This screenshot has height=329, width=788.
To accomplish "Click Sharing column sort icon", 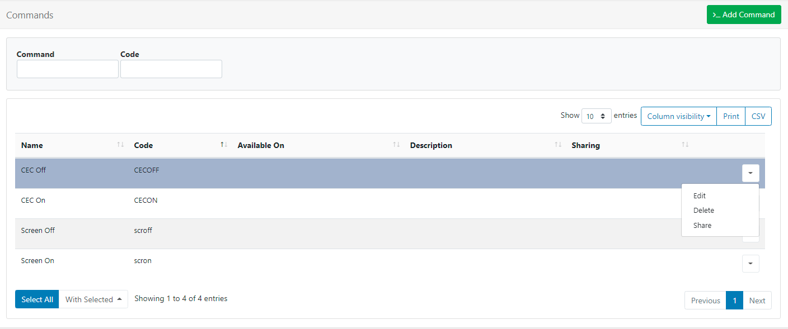I will pyautogui.click(x=685, y=145).
